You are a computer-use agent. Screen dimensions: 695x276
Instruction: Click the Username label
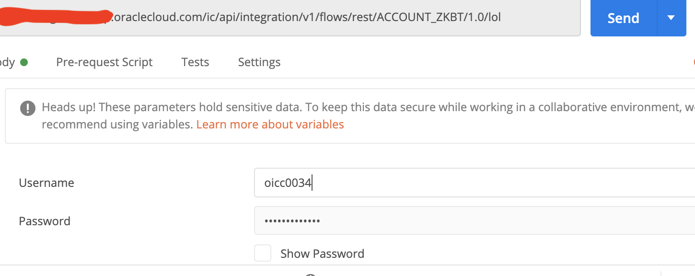coord(46,183)
